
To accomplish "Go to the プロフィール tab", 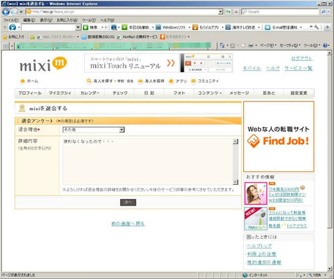I will point(30,93).
